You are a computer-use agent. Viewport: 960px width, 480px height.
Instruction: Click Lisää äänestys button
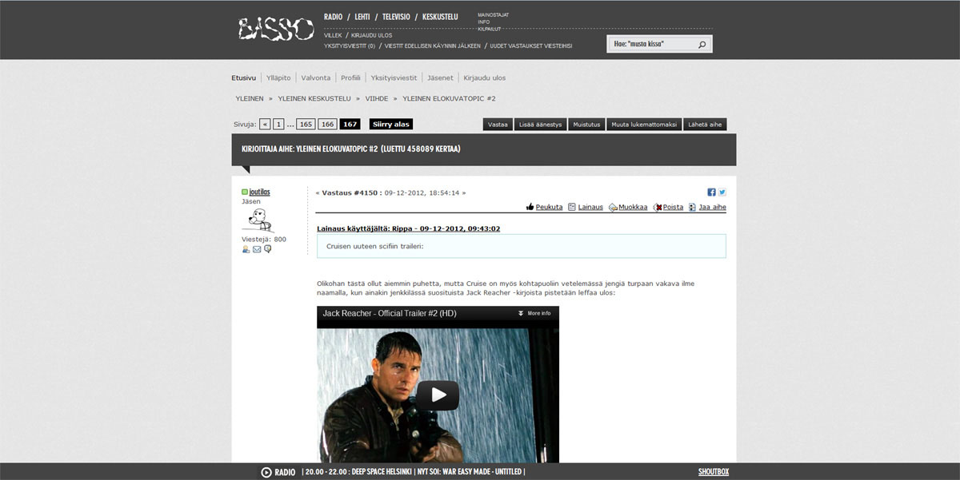(x=541, y=125)
